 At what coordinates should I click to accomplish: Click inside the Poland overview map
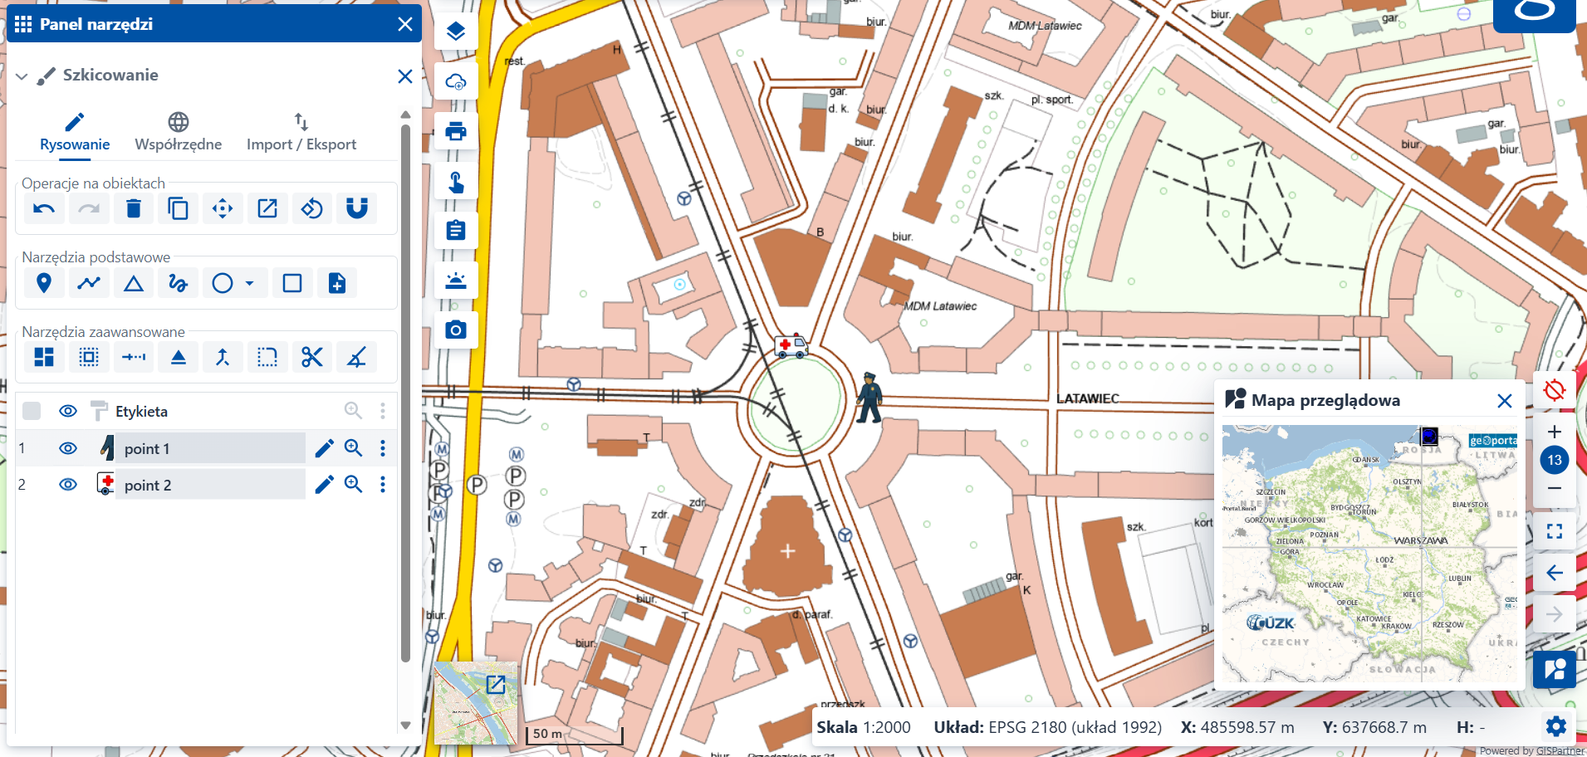pyautogui.click(x=1369, y=554)
